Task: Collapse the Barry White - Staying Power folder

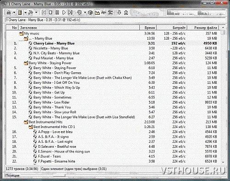Action: [26, 63]
